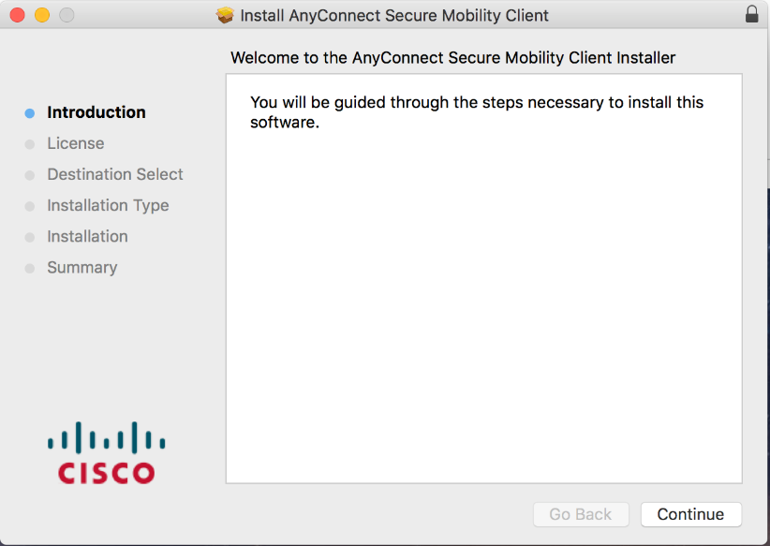Click the Go Back button
The height and width of the screenshot is (546, 770).
[581, 514]
